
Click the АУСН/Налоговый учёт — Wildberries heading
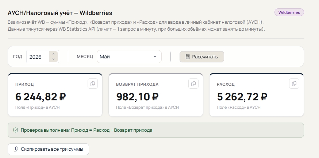point(60,13)
